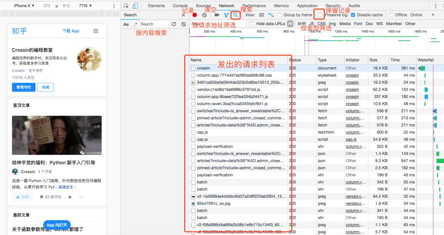This screenshot has height=235, width=444.
Task: Open the 77% zoom dropdown
Action: coord(86,6)
